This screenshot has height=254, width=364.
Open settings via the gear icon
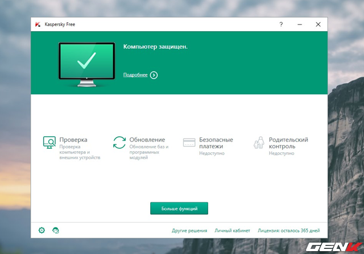click(x=42, y=230)
